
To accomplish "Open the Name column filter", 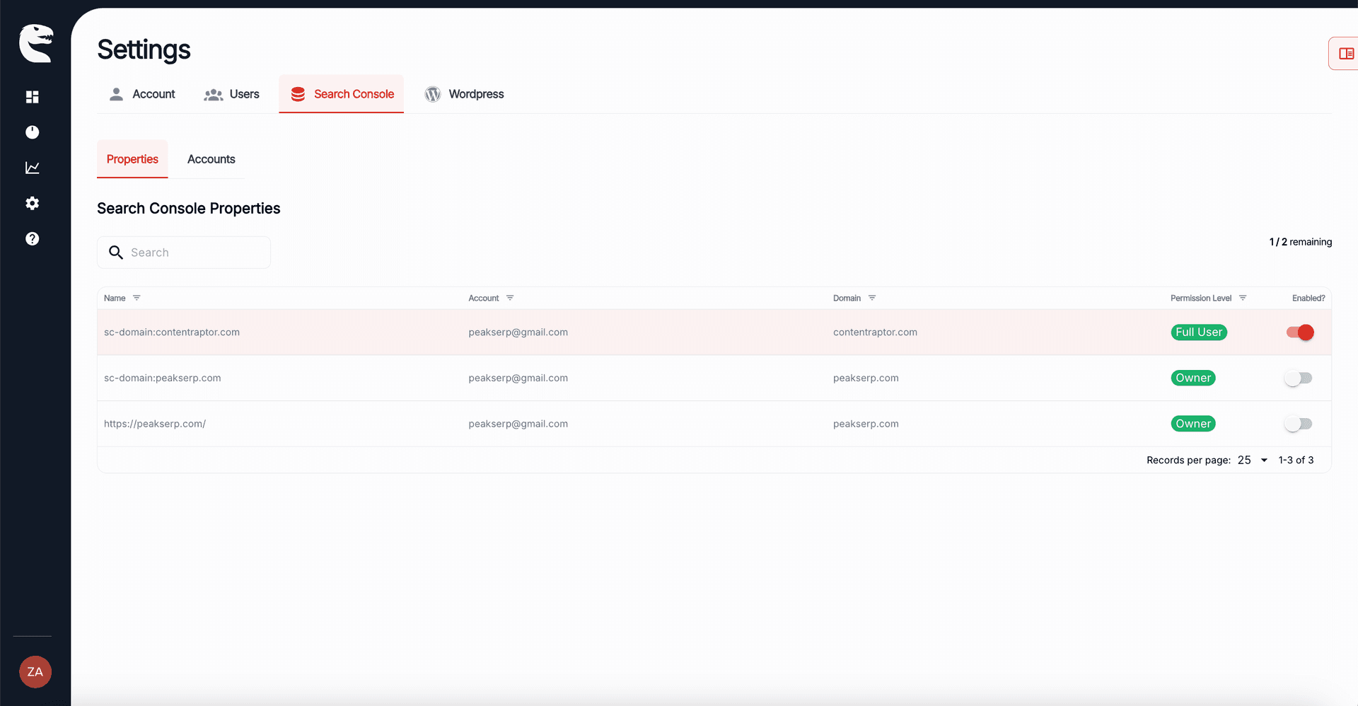I will tap(137, 298).
